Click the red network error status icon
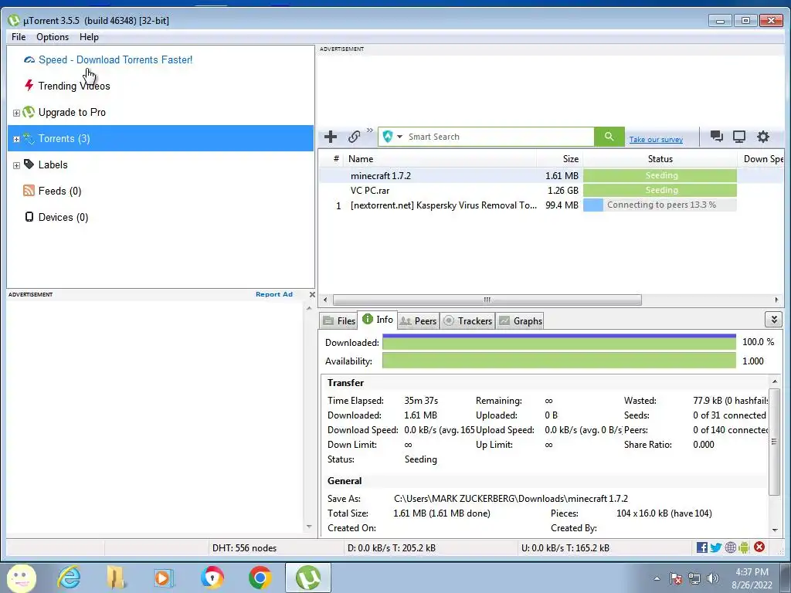This screenshot has width=791, height=593. (759, 547)
